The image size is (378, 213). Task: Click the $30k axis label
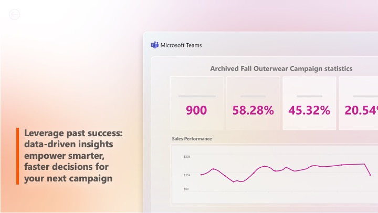pyautogui.click(x=187, y=157)
